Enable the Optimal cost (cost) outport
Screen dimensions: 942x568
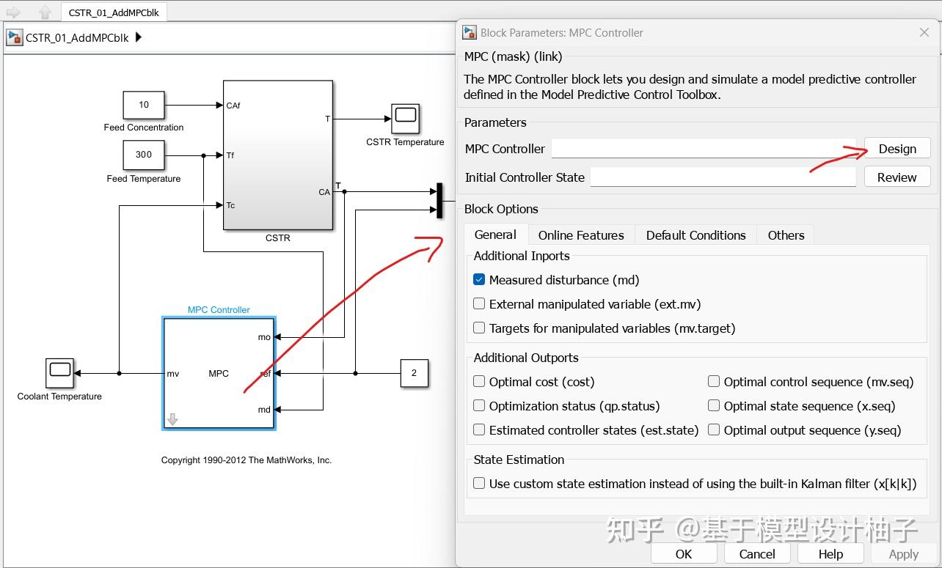click(479, 382)
